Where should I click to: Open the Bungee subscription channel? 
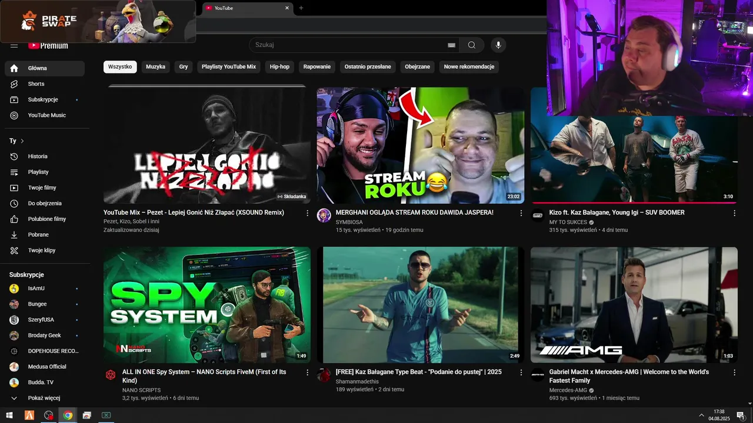pyautogui.click(x=45, y=304)
